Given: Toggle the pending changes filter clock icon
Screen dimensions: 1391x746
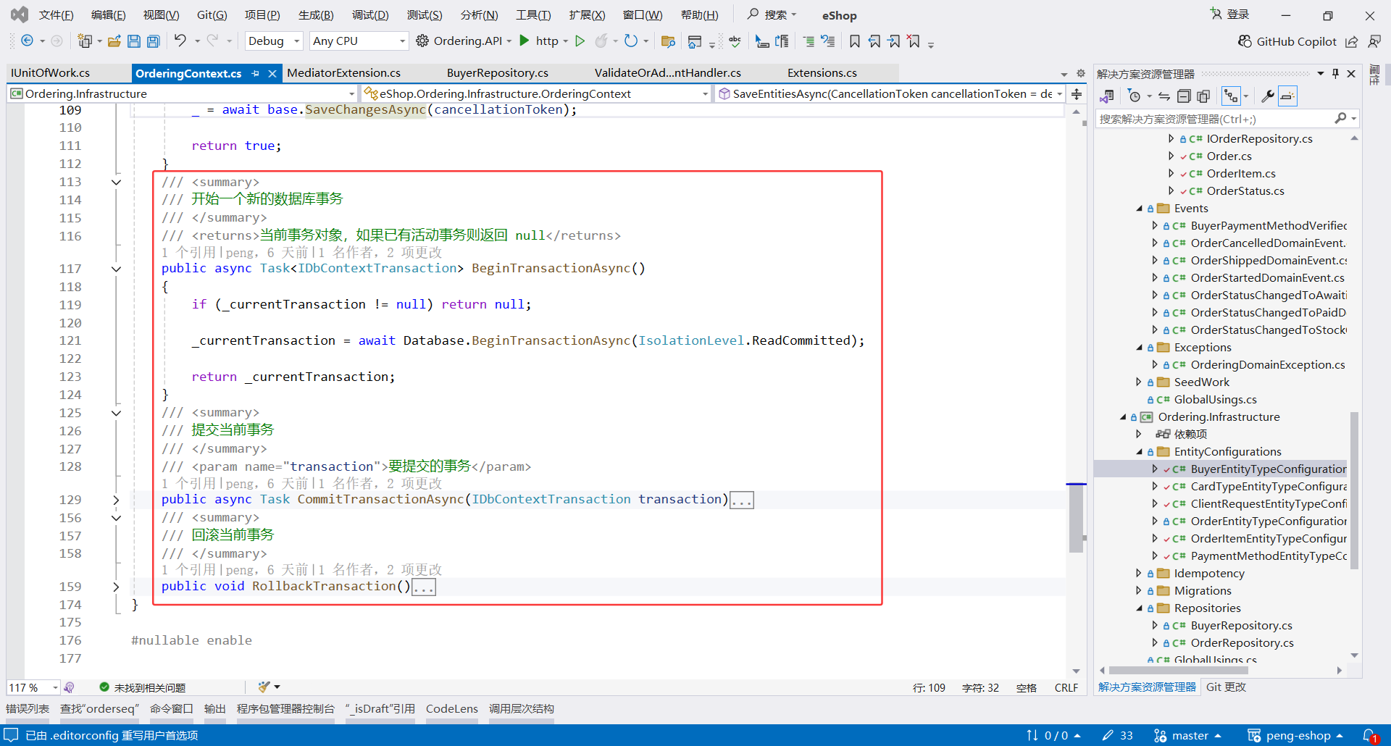Looking at the screenshot, I should [1135, 96].
